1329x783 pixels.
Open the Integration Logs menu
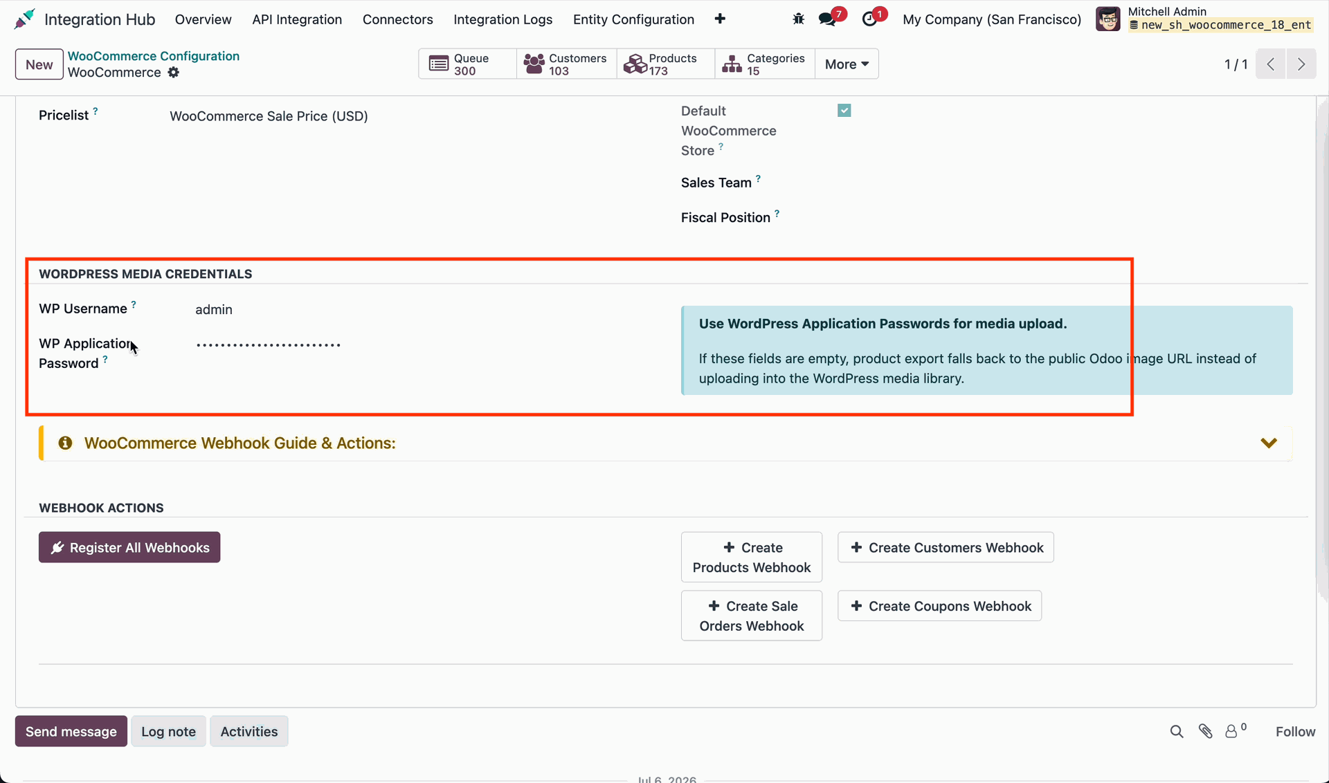coord(503,19)
